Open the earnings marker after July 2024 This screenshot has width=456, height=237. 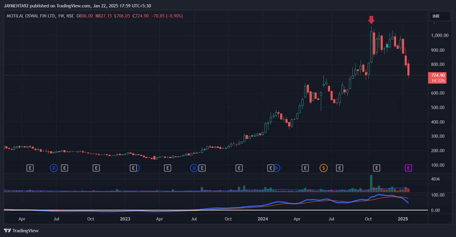coord(339,168)
